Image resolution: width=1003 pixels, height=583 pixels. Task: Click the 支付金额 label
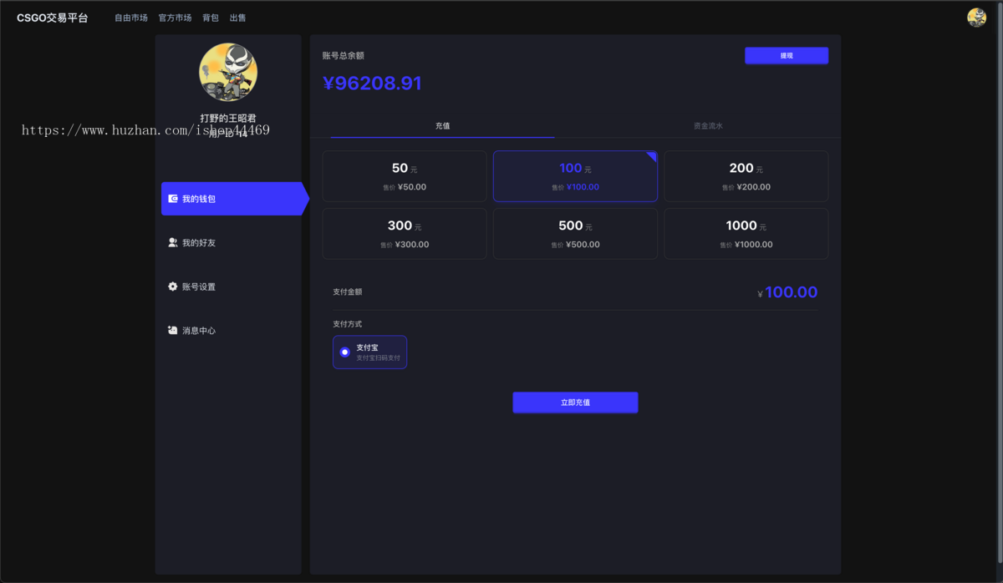tap(348, 292)
